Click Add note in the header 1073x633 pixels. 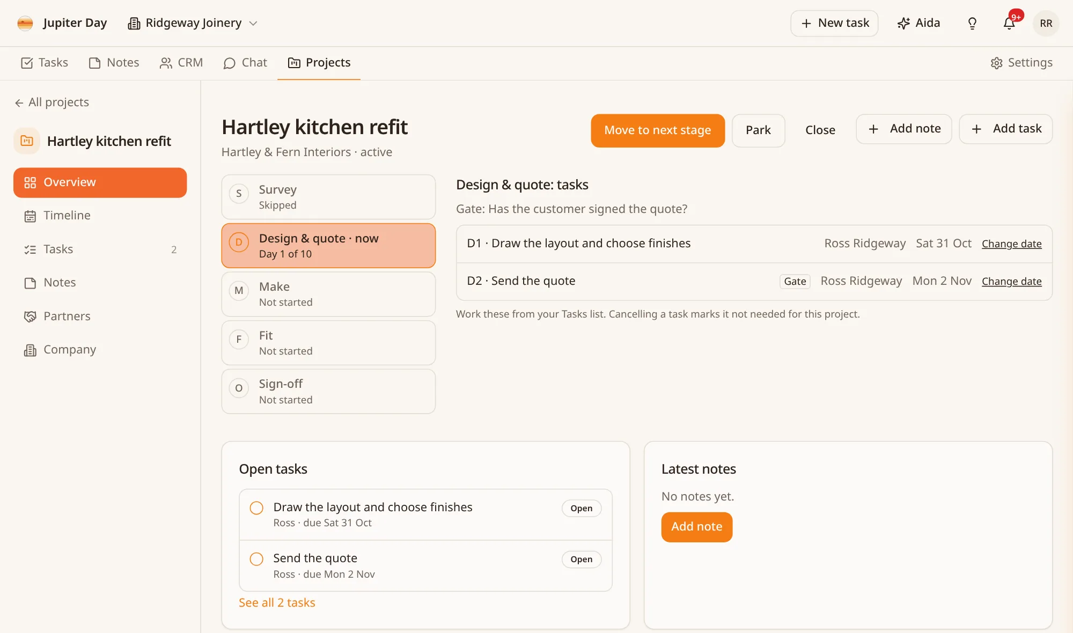tap(904, 129)
